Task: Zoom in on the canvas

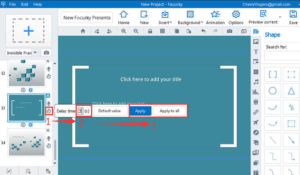Action: point(124,31)
